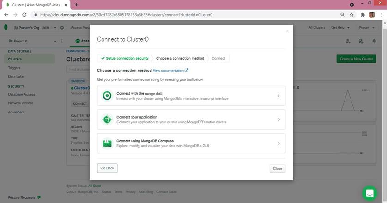This screenshot has width=387, height=203.
Task: Click the Connect your application globe icon
Action: tap(107, 119)
